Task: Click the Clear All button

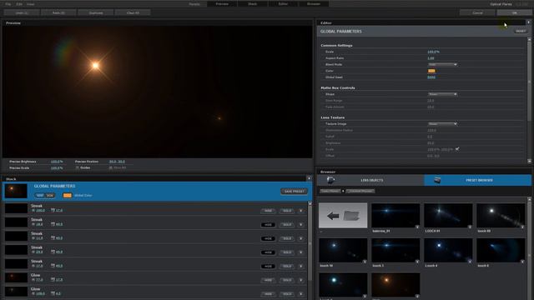Action: [133, 13]
